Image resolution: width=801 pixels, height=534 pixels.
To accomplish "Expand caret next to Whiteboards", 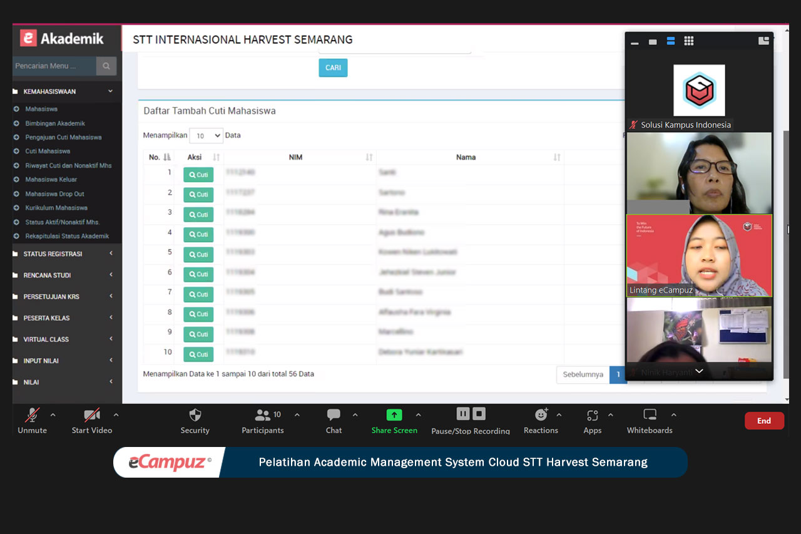I will pos(673,414).
